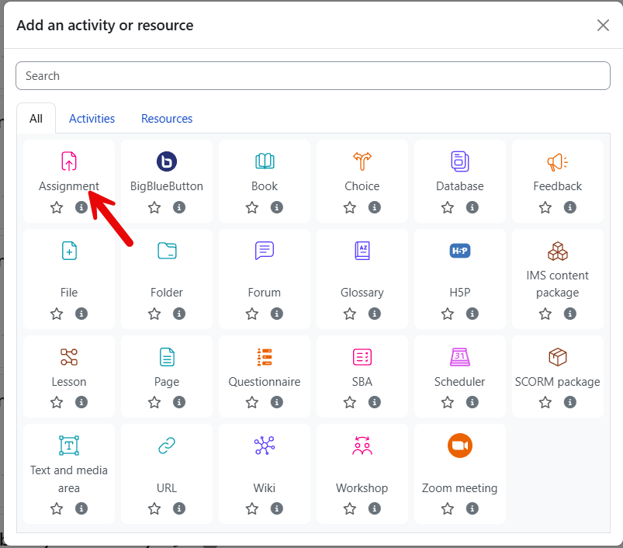Viewport: 623px width, 548px height.
Task: Show info for the Database activity
Action: click(472, 207)
